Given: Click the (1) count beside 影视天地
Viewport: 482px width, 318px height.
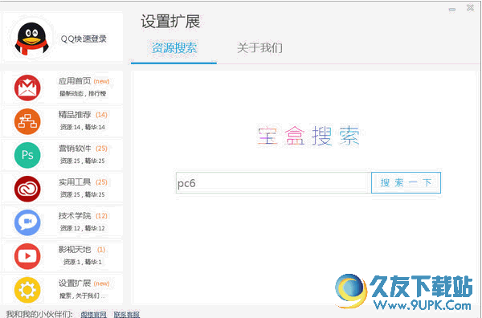Looking at the screenshot, I should (x=101, y=250).
